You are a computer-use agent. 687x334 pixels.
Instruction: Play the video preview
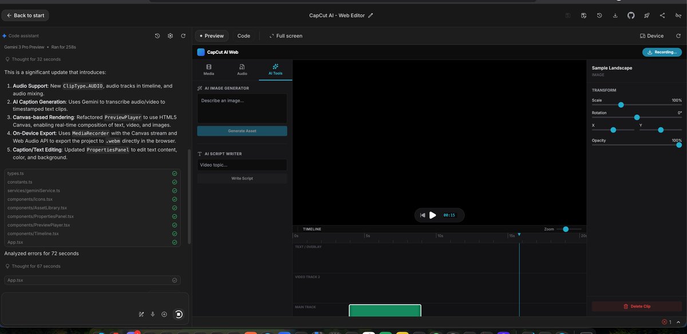tap(433, 215)
